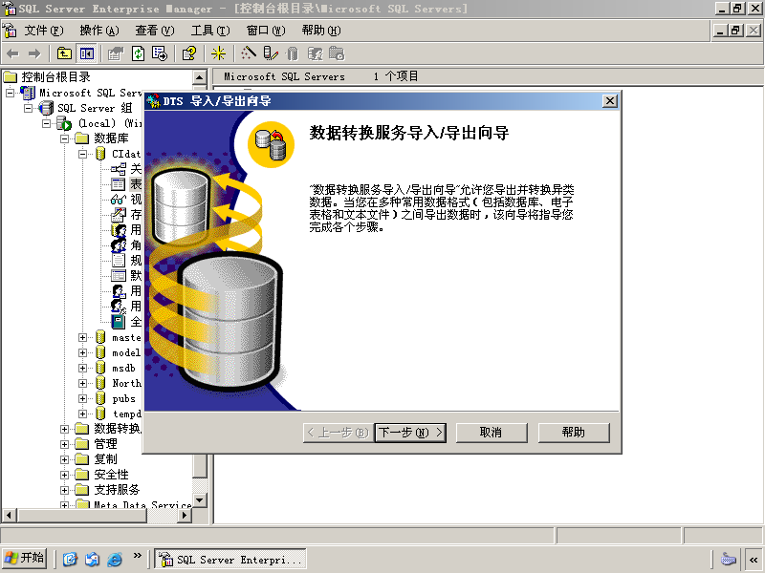Screen dimensions: 765x573
Task: Click tree horizontal scrollbar left arrow
Action: pos(10,515)
